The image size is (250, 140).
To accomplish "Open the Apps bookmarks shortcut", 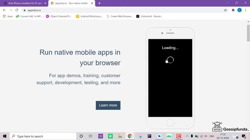I will point(8,16).
